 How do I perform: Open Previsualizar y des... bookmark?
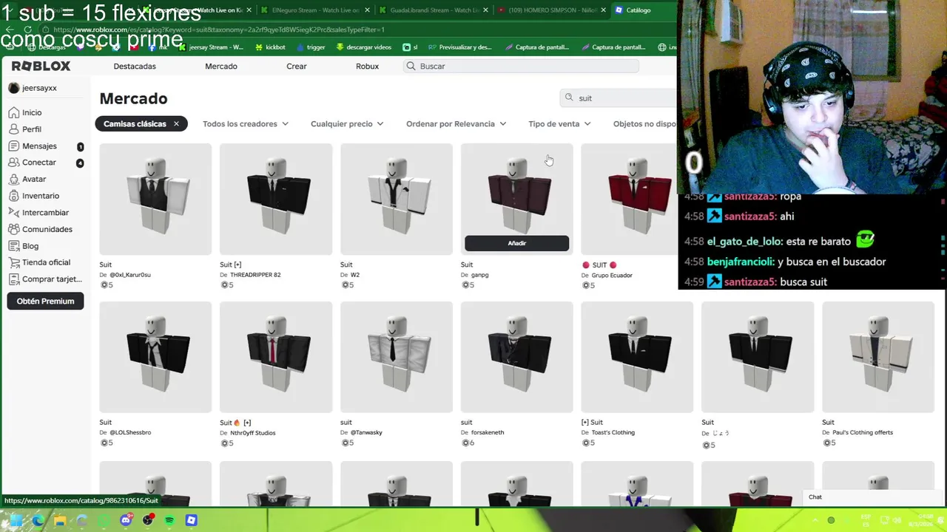pyautogui.click(x=459, y=47)
